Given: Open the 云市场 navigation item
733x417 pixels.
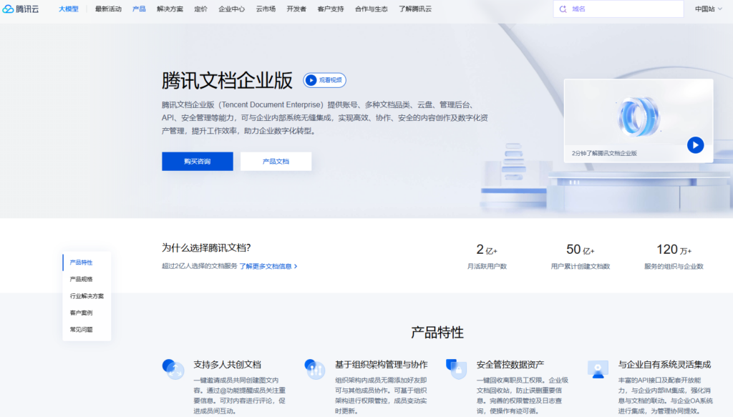Looking at the screenshot, I should coord(266,9).
